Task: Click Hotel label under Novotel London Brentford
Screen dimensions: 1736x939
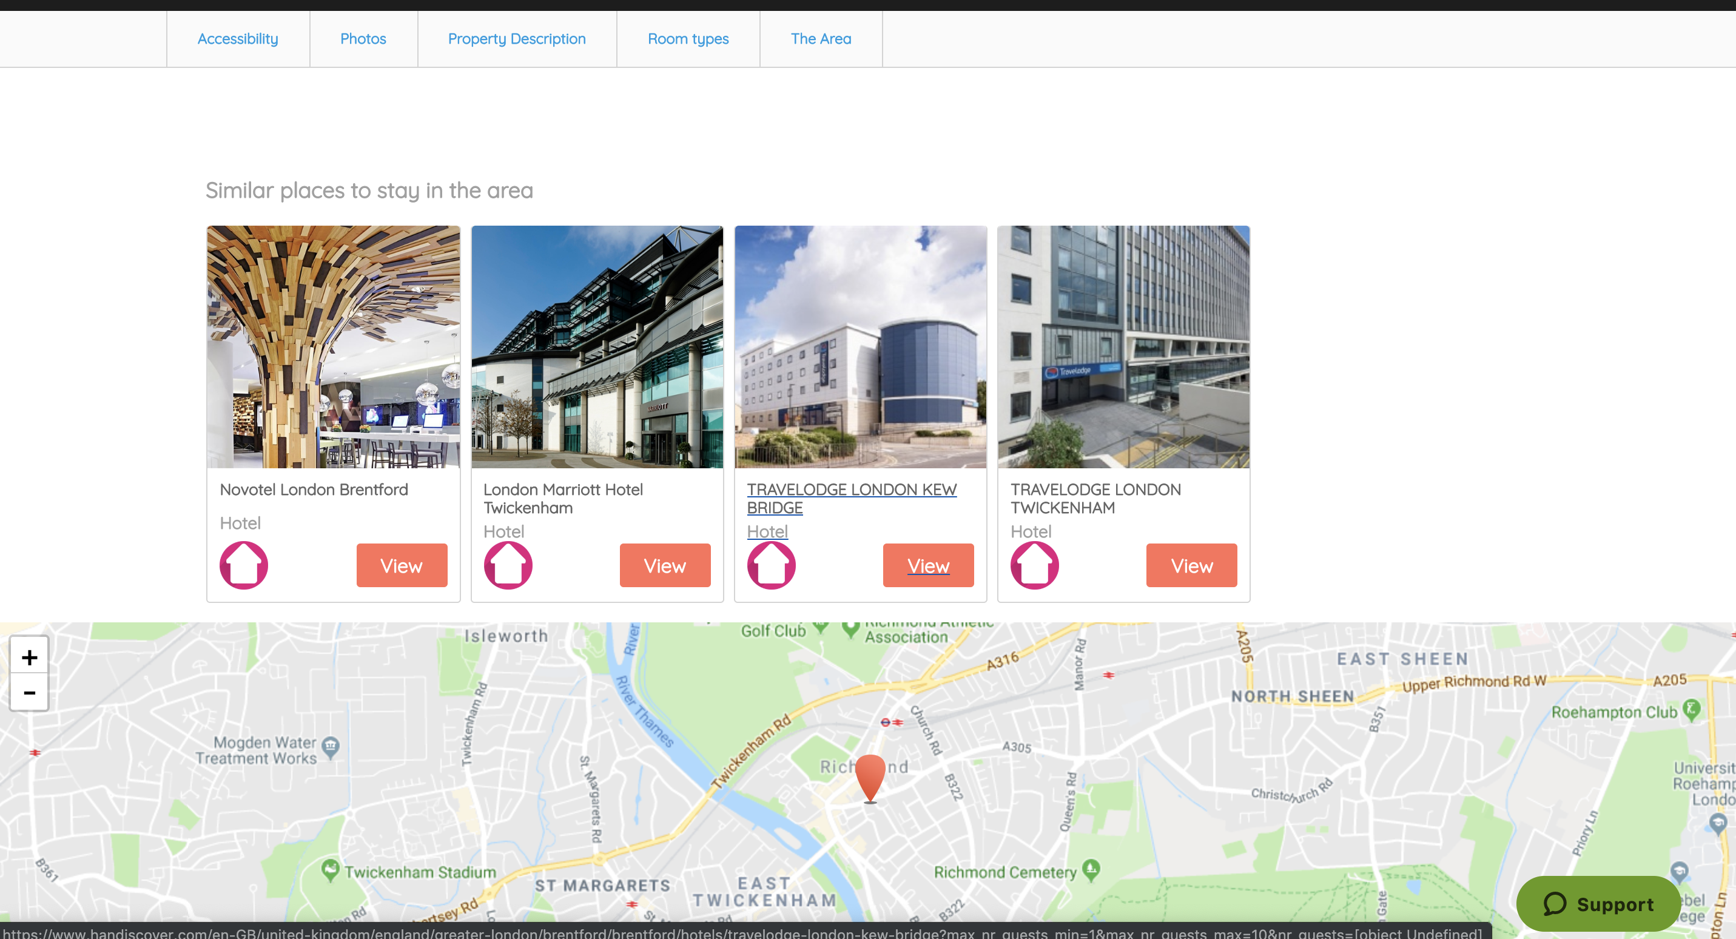Action: [240, 523]
